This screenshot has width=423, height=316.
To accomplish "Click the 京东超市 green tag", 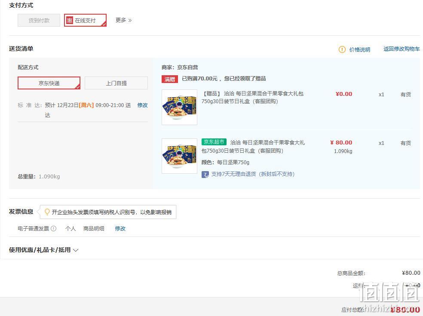I will click(214, 142).
